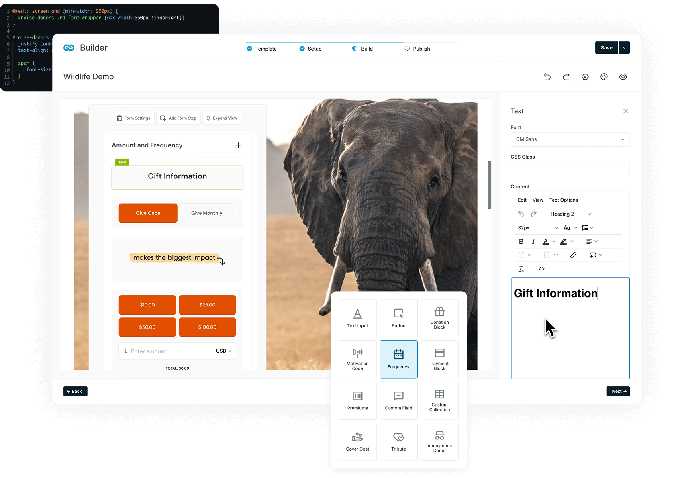Viewport: 676px width, 478px height.
Task: Open the theme palette icon
Action: 604,77
